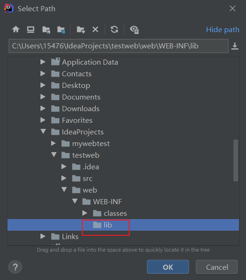The width and height of the screenshot is (246, 280).
Task: Click inside the path text field
Action: click(119, 46)
